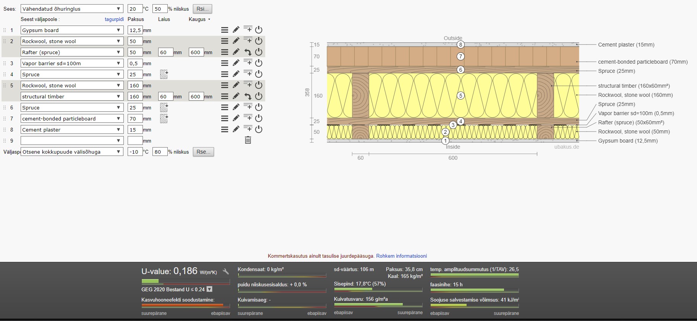Click the wood-grain add icon on layer 4 Spruce
Viewport: 697px width, 321px height.
tap(164, 74)
